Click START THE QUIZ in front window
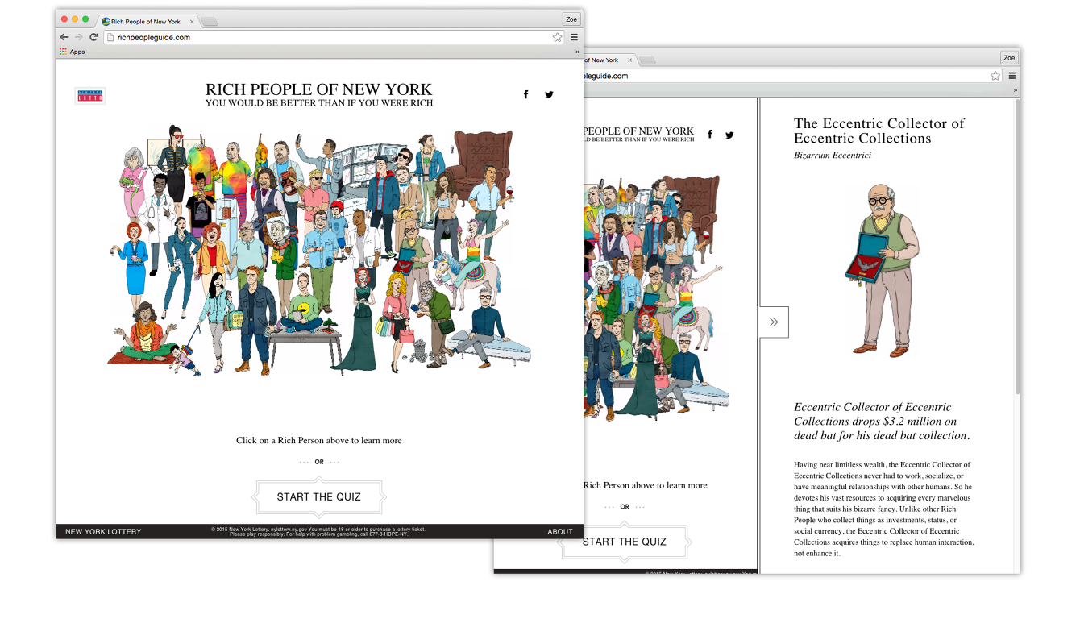Screen dimensions: 1080x619 click(x=319, y=497)
